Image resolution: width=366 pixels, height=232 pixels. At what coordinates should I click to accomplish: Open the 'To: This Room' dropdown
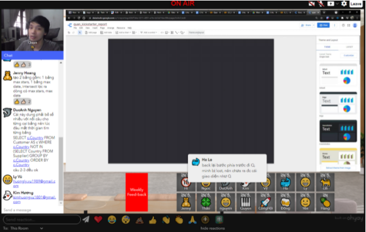(23, 228)
